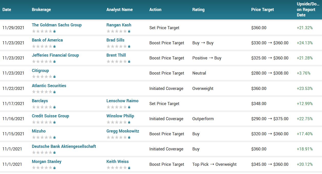
Task: Select the $280.00 → $308.00 price target
Action: pyautogui.click(x=270, y=73)
